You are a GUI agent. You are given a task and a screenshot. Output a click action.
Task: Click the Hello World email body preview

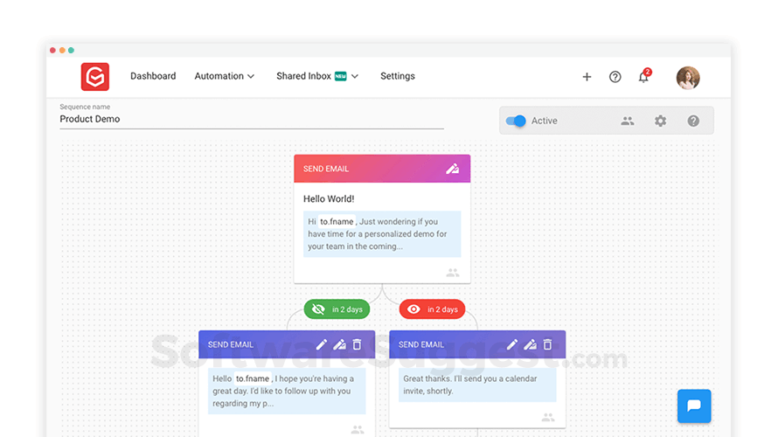pos(382,234)
